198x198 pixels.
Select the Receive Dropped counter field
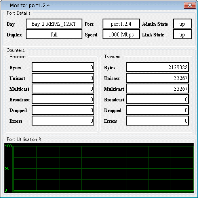(x=63, y=110)
